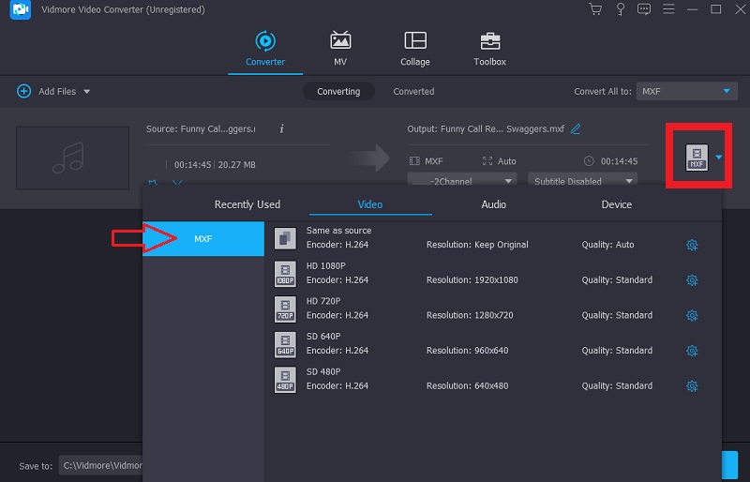Expand the Convert All to MXF dropdown
This screenshot has height=482, width=750.
coord(687,91)
